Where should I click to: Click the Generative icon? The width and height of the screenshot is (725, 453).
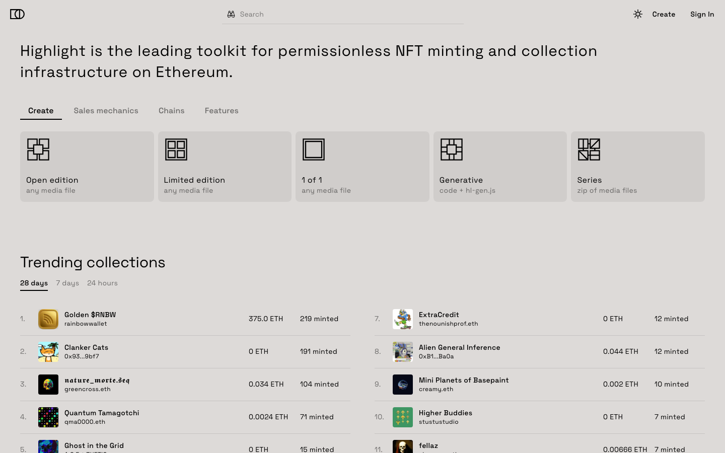[x=452, y=149]
